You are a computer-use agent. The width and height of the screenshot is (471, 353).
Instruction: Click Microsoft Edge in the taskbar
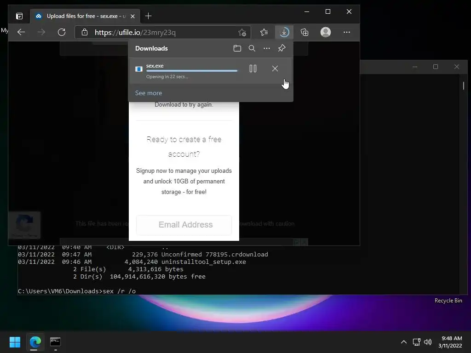click(35, 342)
